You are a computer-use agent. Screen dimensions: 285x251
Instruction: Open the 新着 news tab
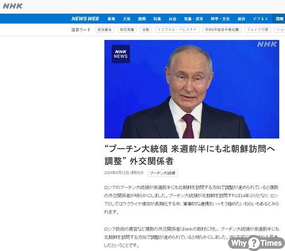(x=111, y=19)
